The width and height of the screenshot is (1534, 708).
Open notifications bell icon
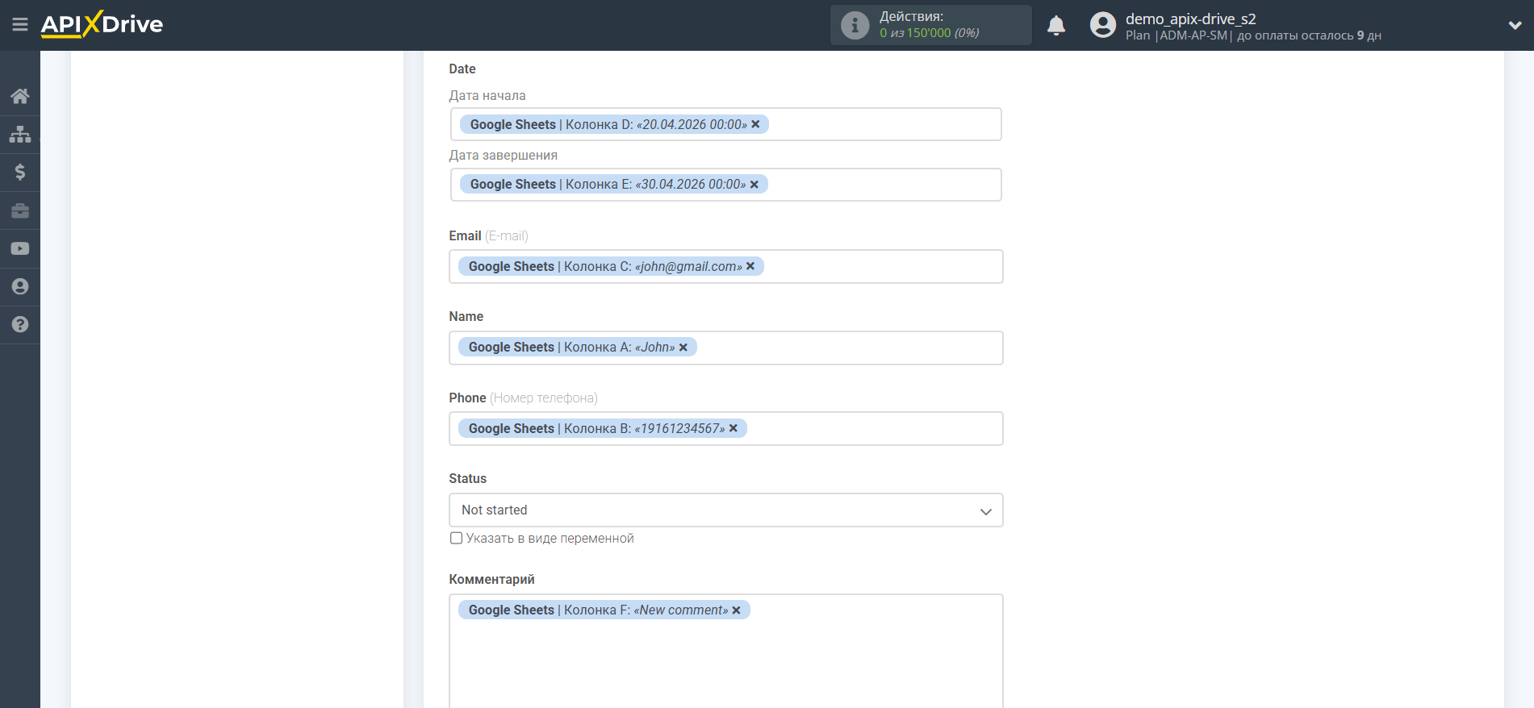[1055, 26]
